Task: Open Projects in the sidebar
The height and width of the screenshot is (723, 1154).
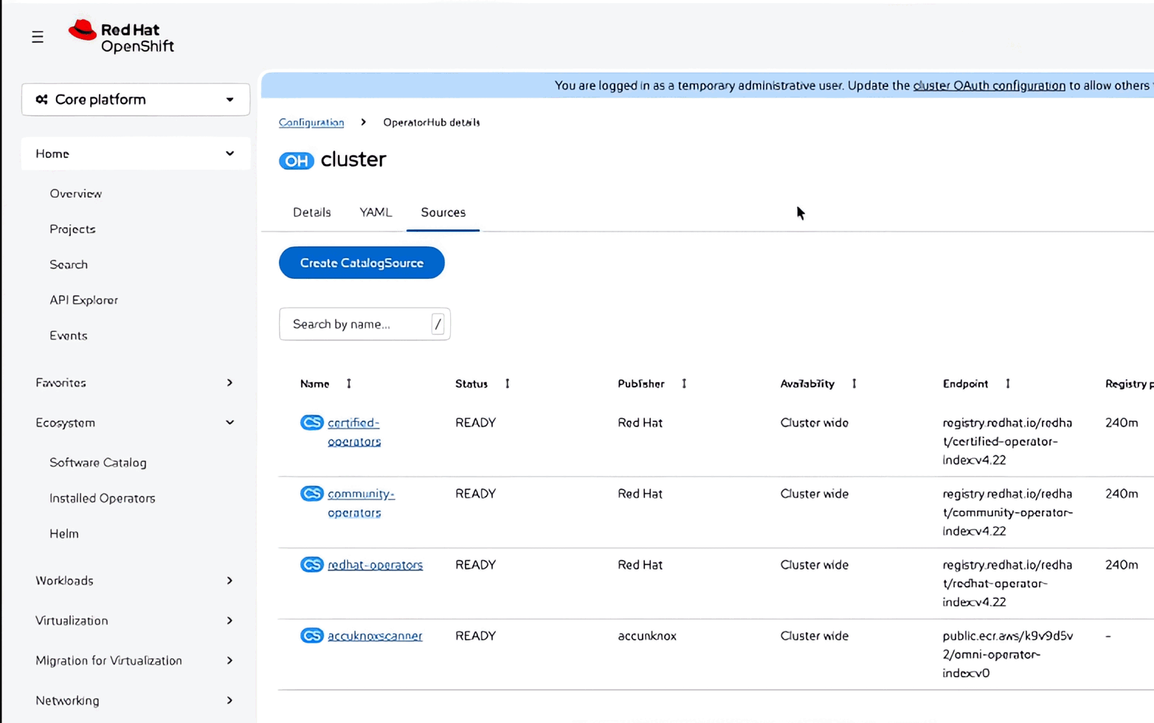Action: (x=72, y=229)
